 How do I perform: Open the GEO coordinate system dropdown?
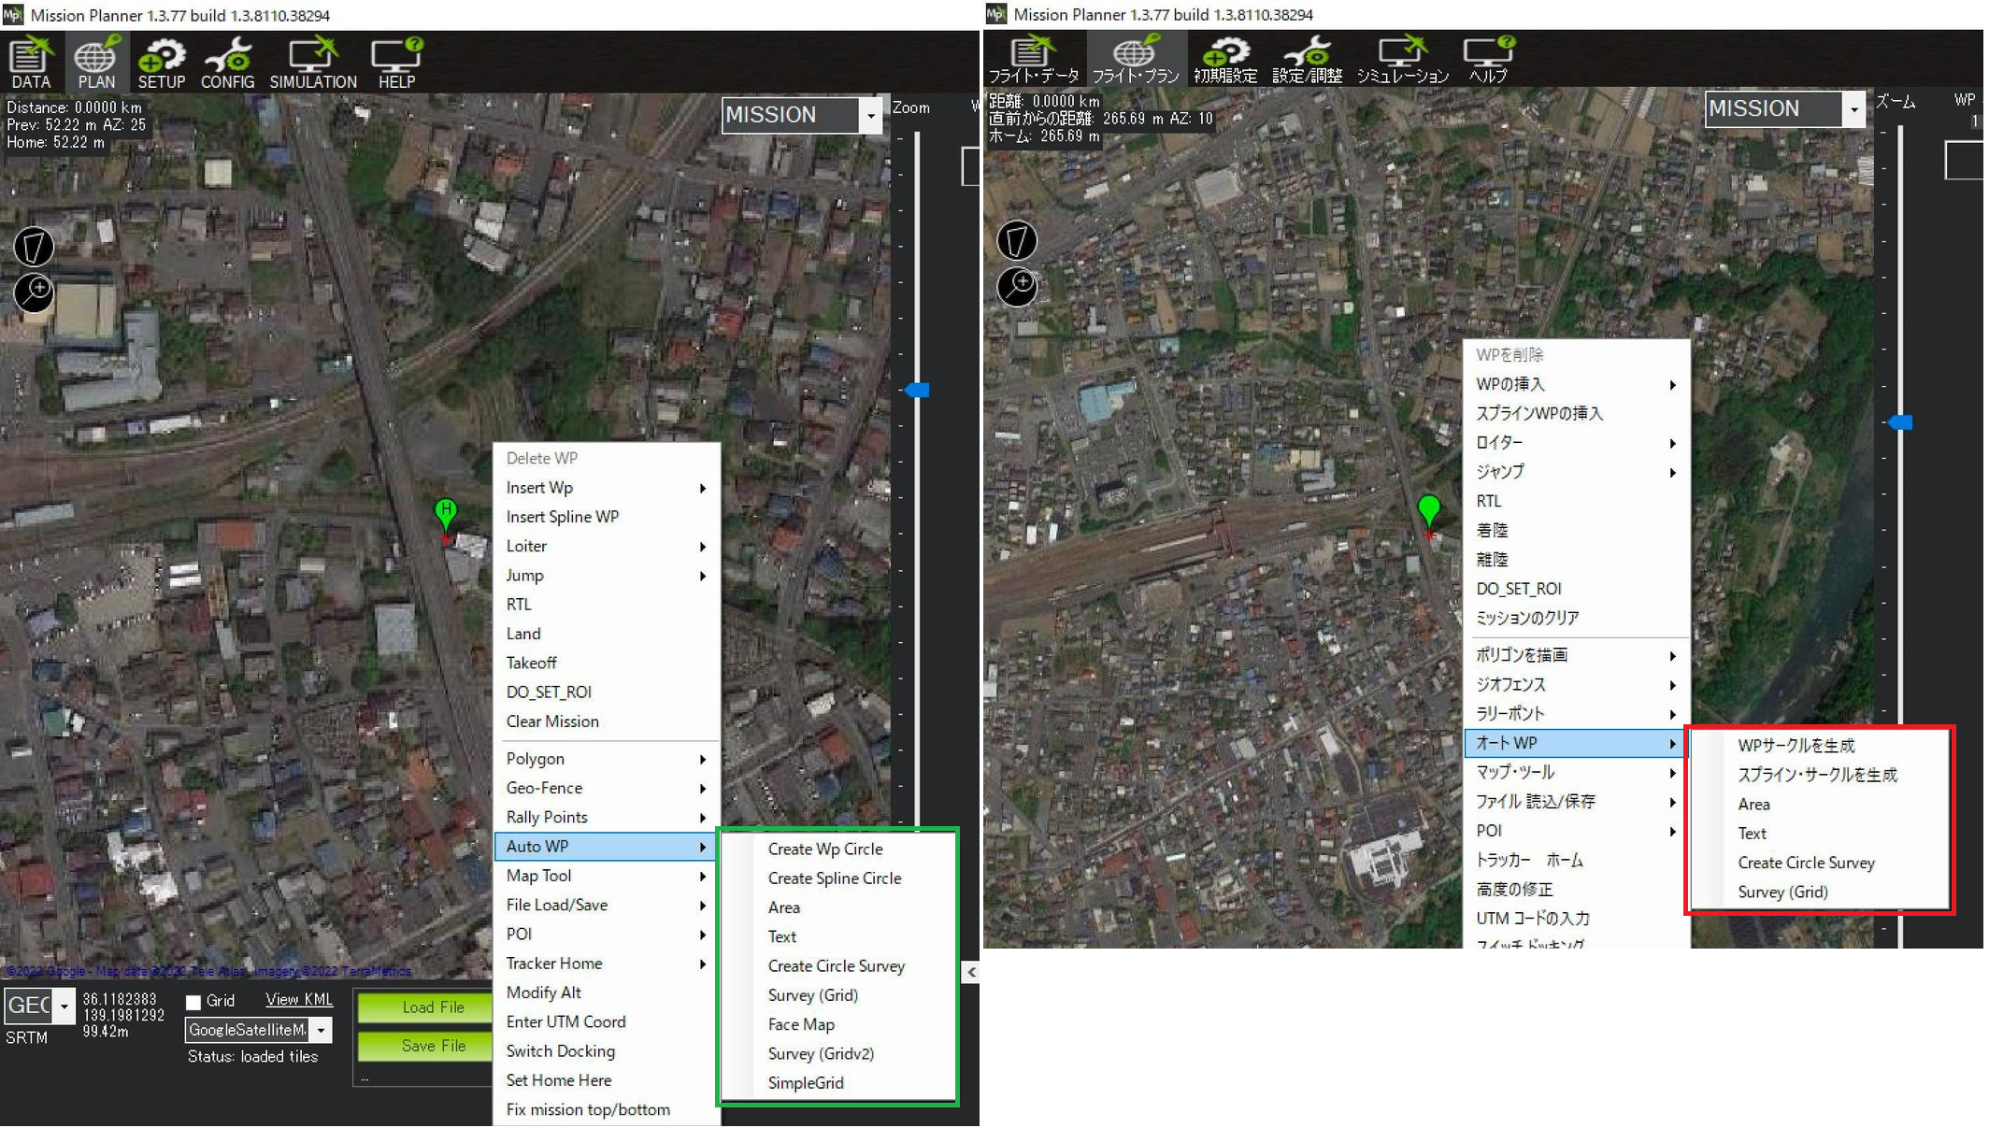click(x=64, y=1007)
